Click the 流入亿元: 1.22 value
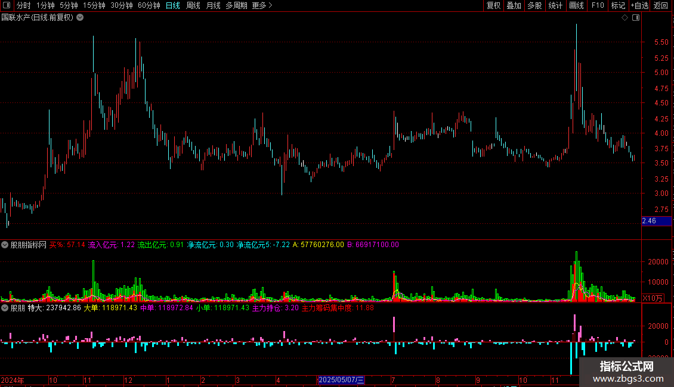This screenshot has height=387, width=674. (x=112, y=245)
